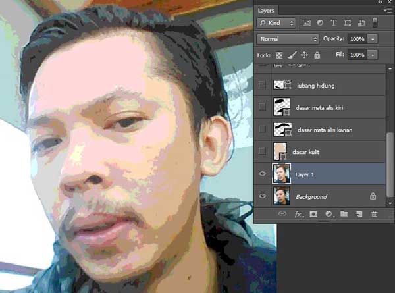Select the 'lubang hidung' layer name
395x293 pixels.
(x=316, y=86)
